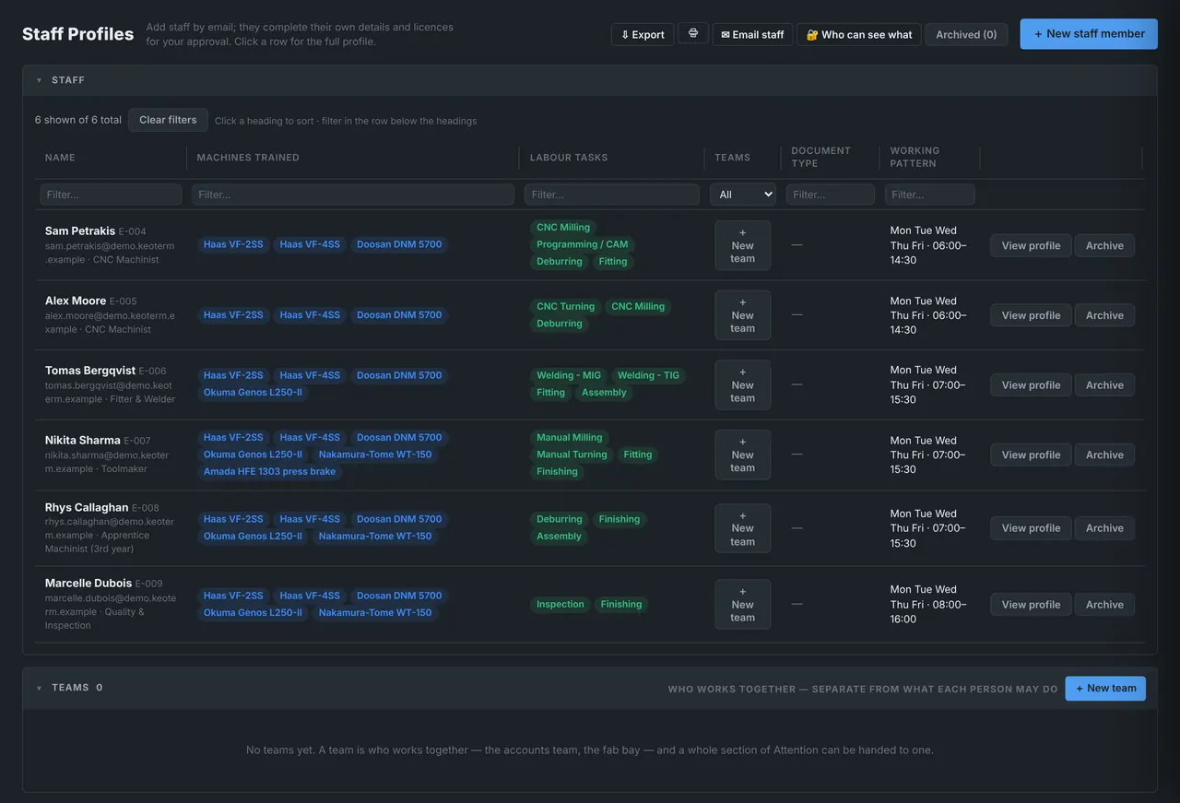
Task: View profile for Sam Petrakis
Action: [x=1031, y=245]
